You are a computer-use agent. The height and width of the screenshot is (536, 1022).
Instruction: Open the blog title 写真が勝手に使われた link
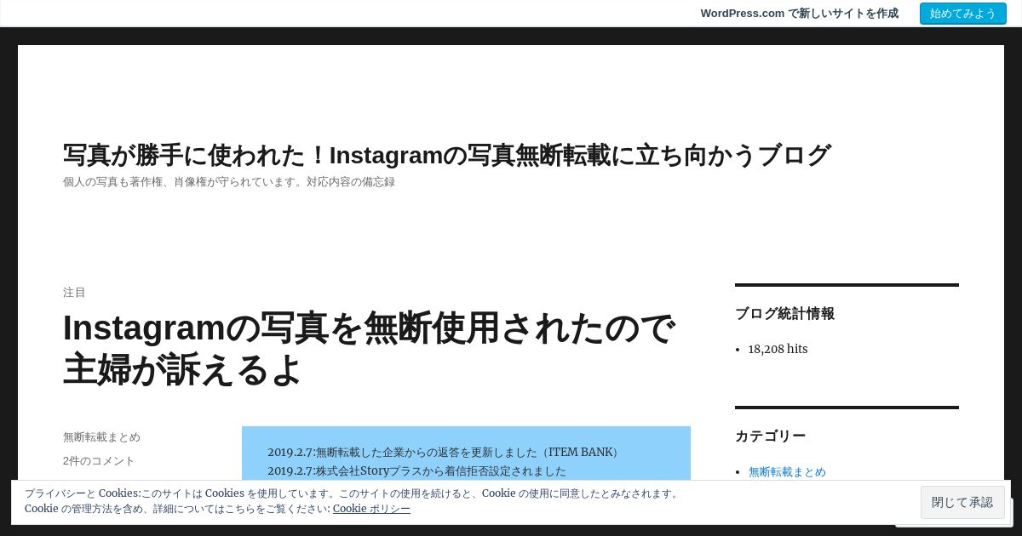(x=447, y=155)
